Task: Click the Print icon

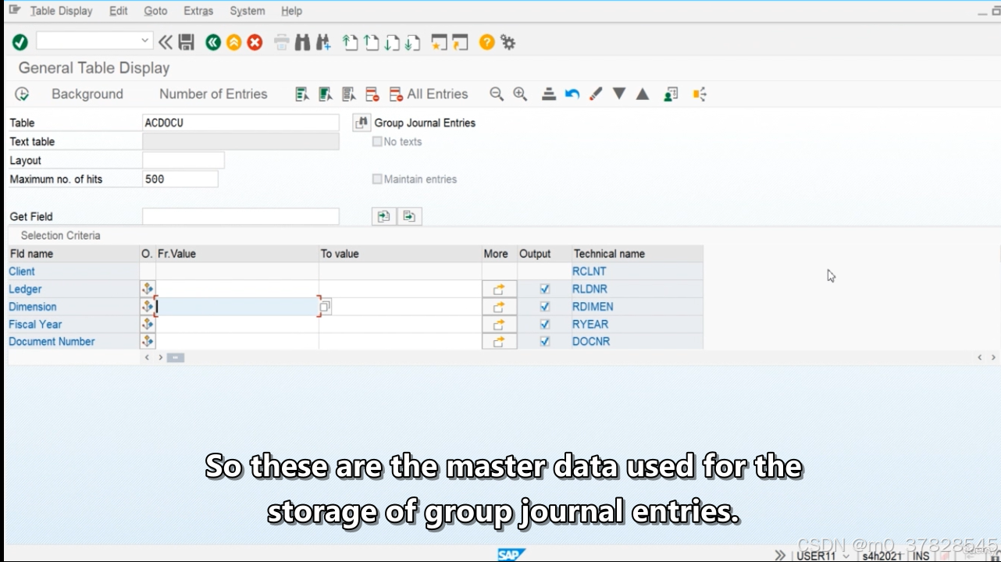Action: (x=280, y=42)
